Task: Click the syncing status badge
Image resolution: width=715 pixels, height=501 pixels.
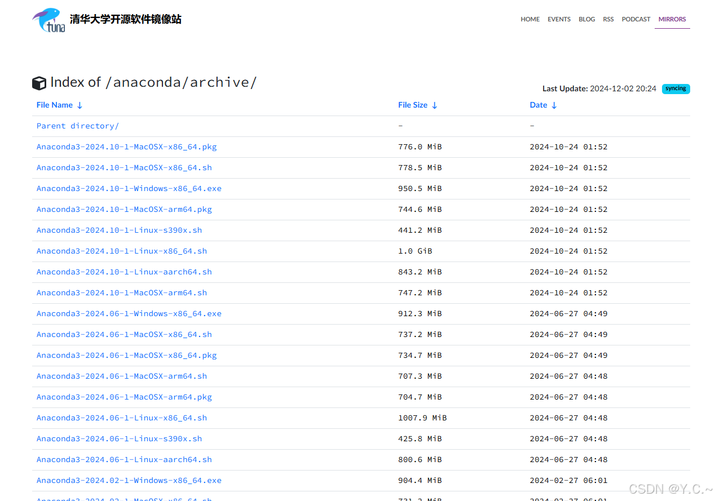Action: click(676, 88)
